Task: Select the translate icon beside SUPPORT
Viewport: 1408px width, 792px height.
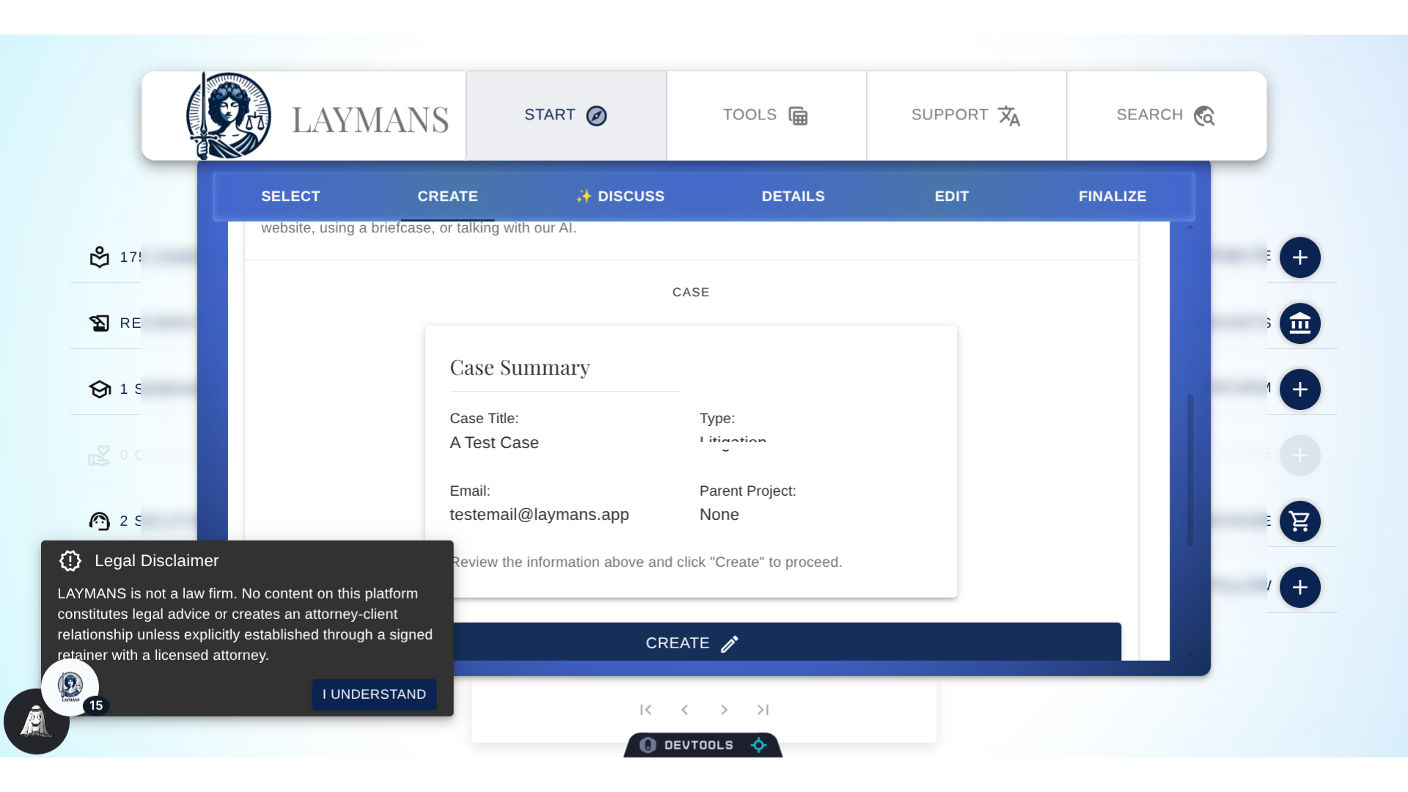Action: tap(1010, 115)
